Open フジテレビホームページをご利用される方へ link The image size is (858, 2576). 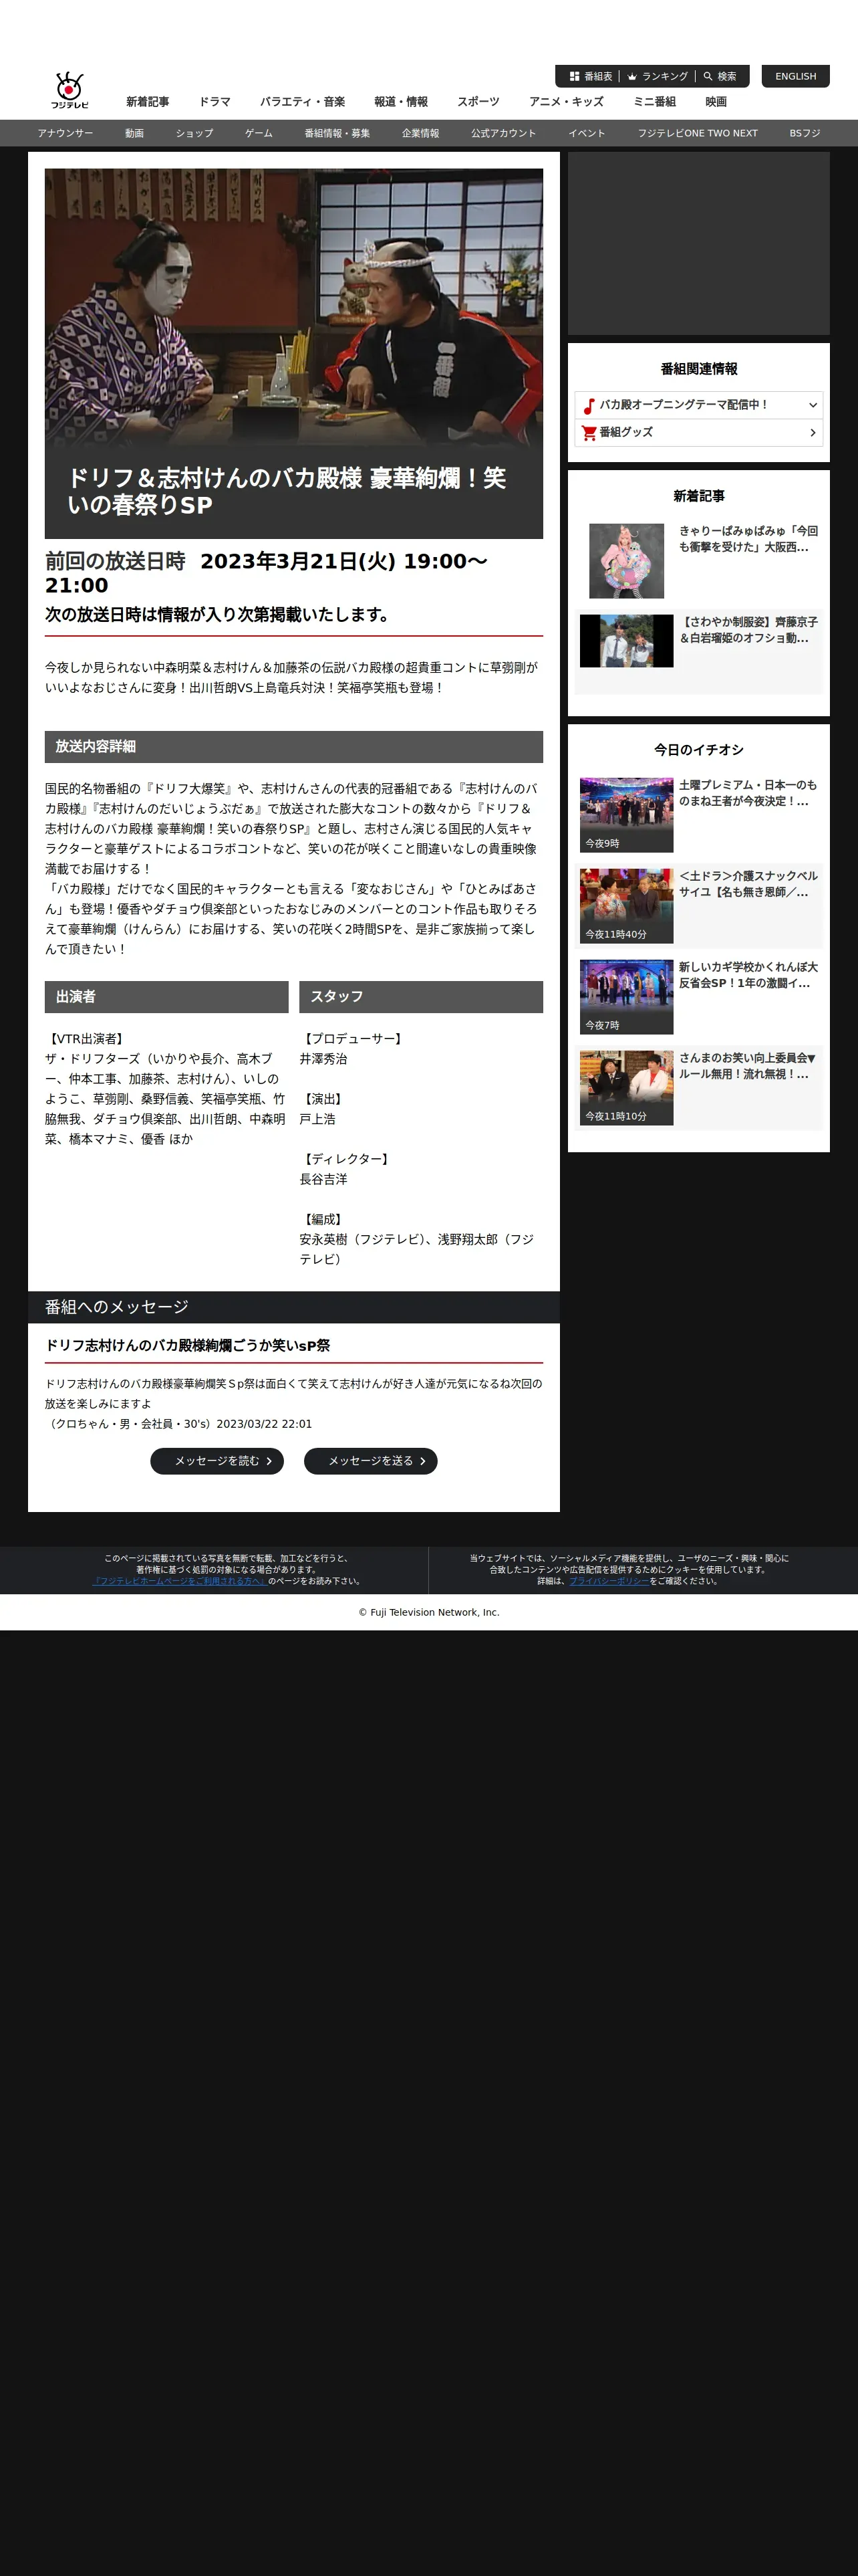[x=179, y=1581]
